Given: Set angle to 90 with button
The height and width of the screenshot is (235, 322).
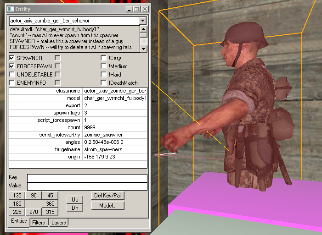Looking at the screenshot, I should pos(34,196).
